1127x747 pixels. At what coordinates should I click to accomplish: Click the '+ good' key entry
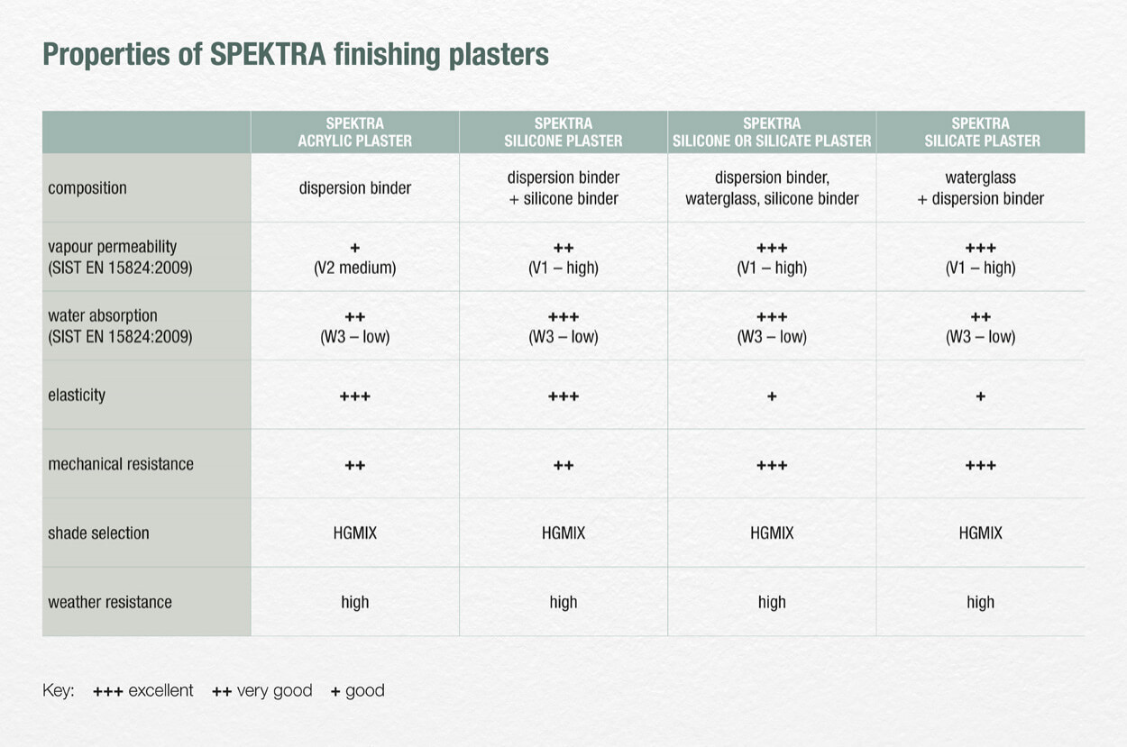[358, 691]
